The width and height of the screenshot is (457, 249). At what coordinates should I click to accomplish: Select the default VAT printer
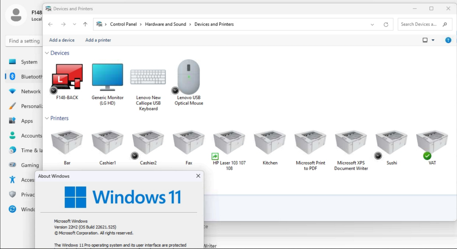pos(432,148)
